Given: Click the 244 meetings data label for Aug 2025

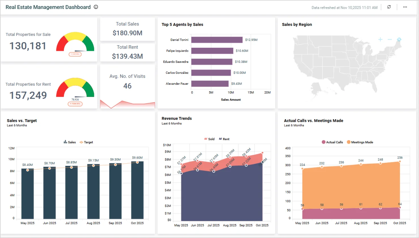Looking at the screenshot, I should (361, 161).
